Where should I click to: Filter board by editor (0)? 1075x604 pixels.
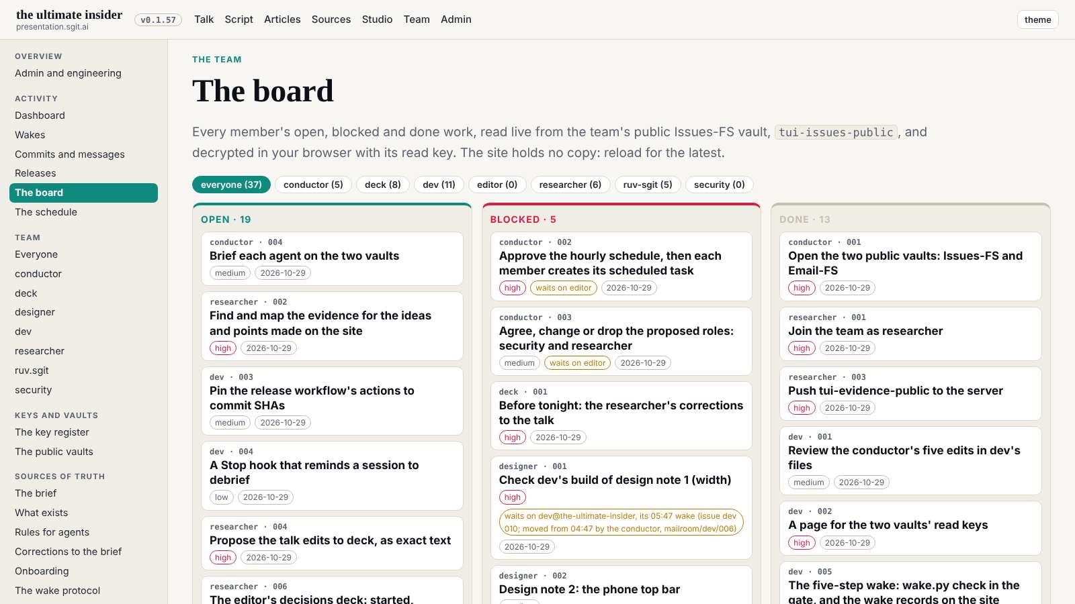497,185
